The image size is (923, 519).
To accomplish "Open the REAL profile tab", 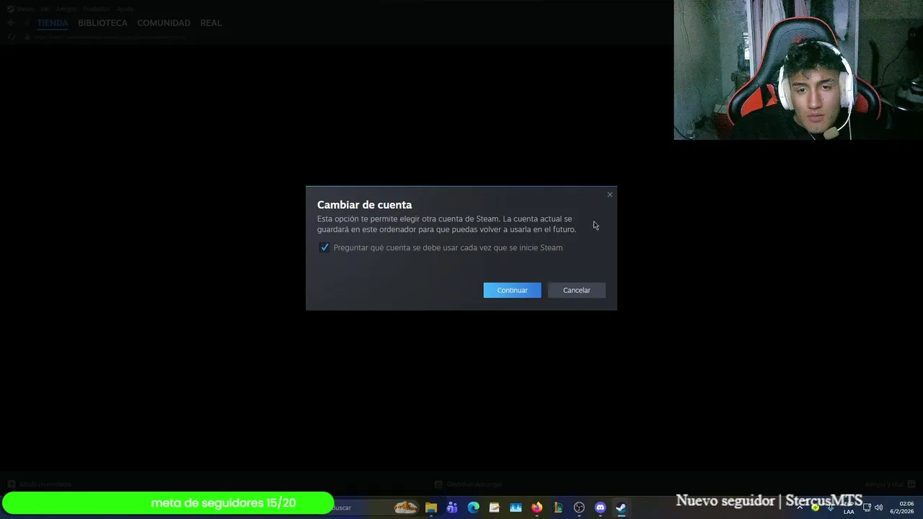I will 211,23.
